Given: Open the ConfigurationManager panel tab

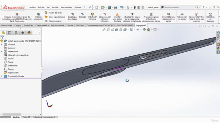Looking at the screenshot, I should click(x=16, y=33).
